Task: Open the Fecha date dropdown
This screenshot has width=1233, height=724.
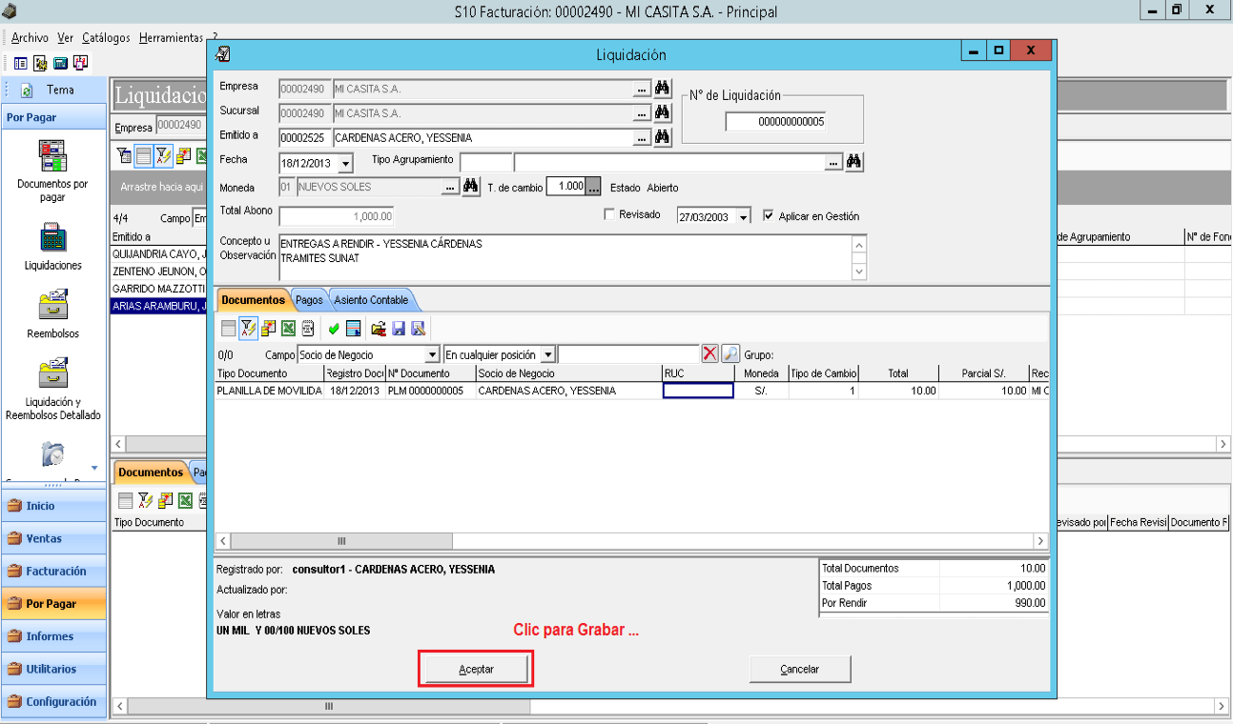Action: 345,163
